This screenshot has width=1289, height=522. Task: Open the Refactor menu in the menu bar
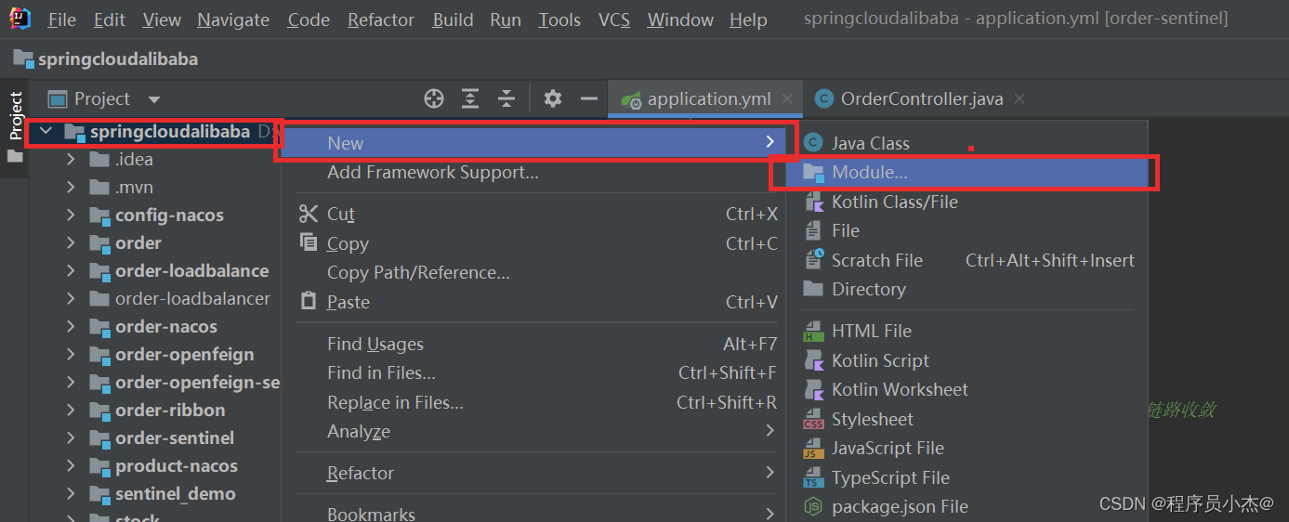381,20
